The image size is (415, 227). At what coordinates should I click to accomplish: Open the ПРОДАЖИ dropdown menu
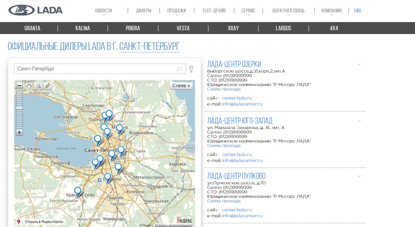[x=177, y=11]
